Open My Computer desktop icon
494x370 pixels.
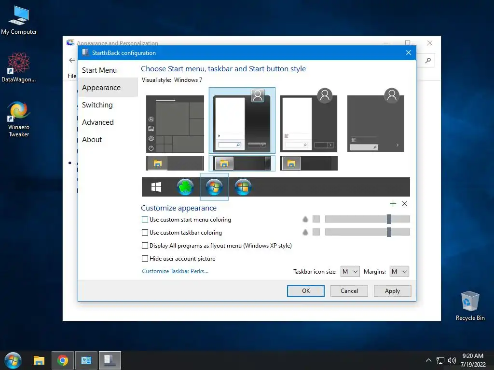tap(19, 20)
